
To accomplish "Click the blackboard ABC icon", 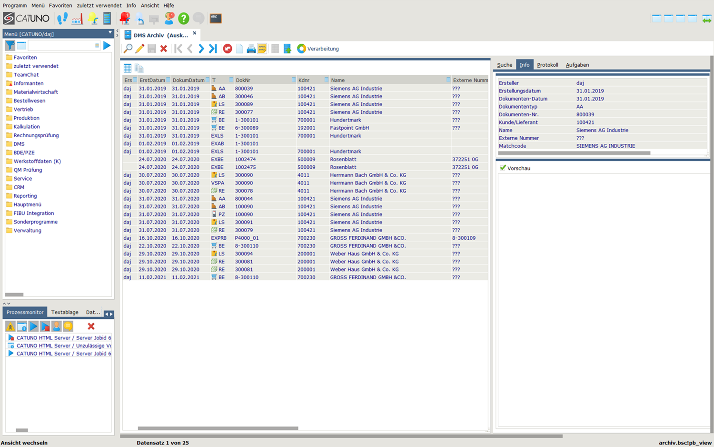I will point(216,19).
